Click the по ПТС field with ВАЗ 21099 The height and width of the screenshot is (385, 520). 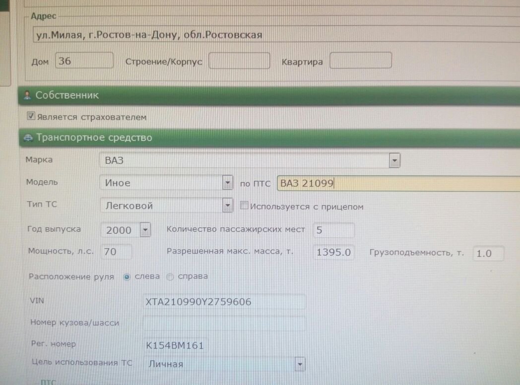point(398,184)
